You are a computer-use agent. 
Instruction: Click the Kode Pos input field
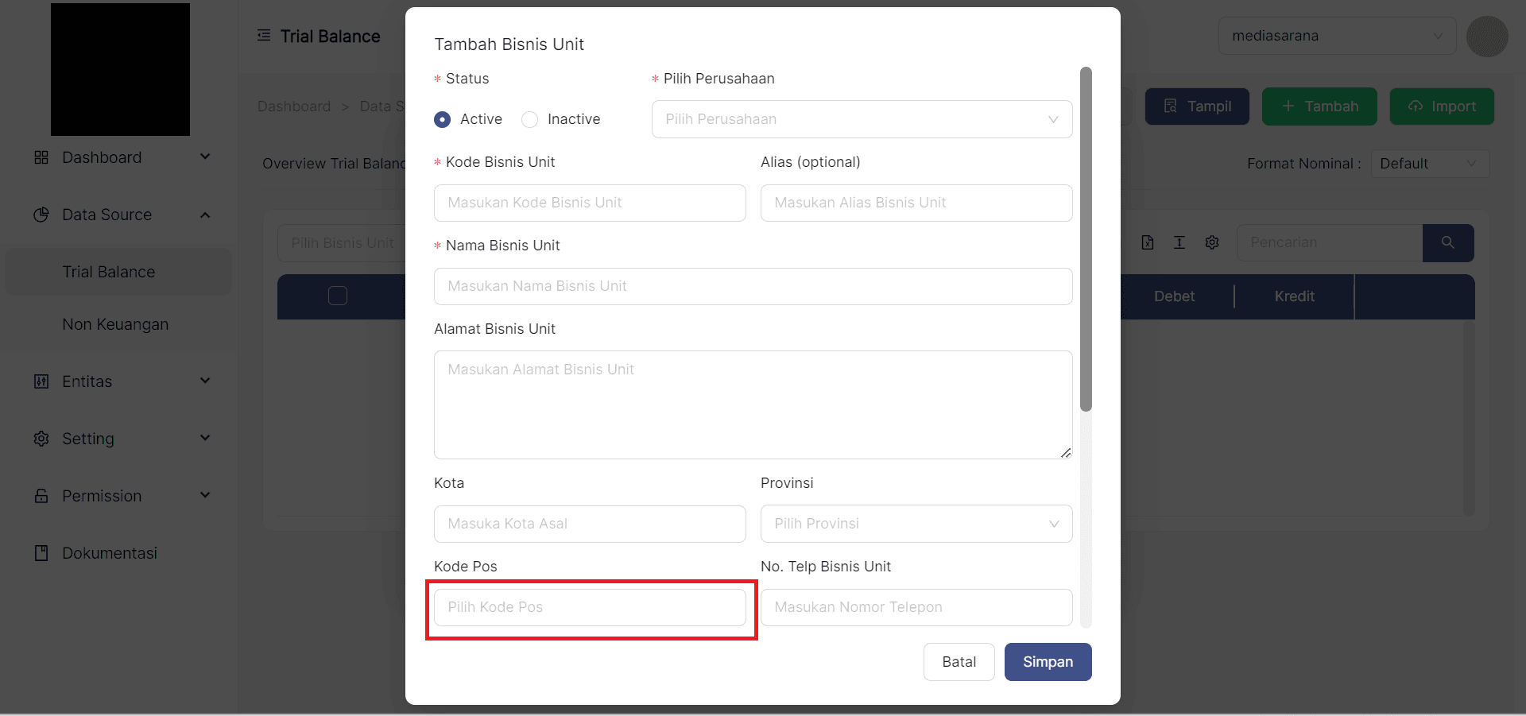click(590, 607)
